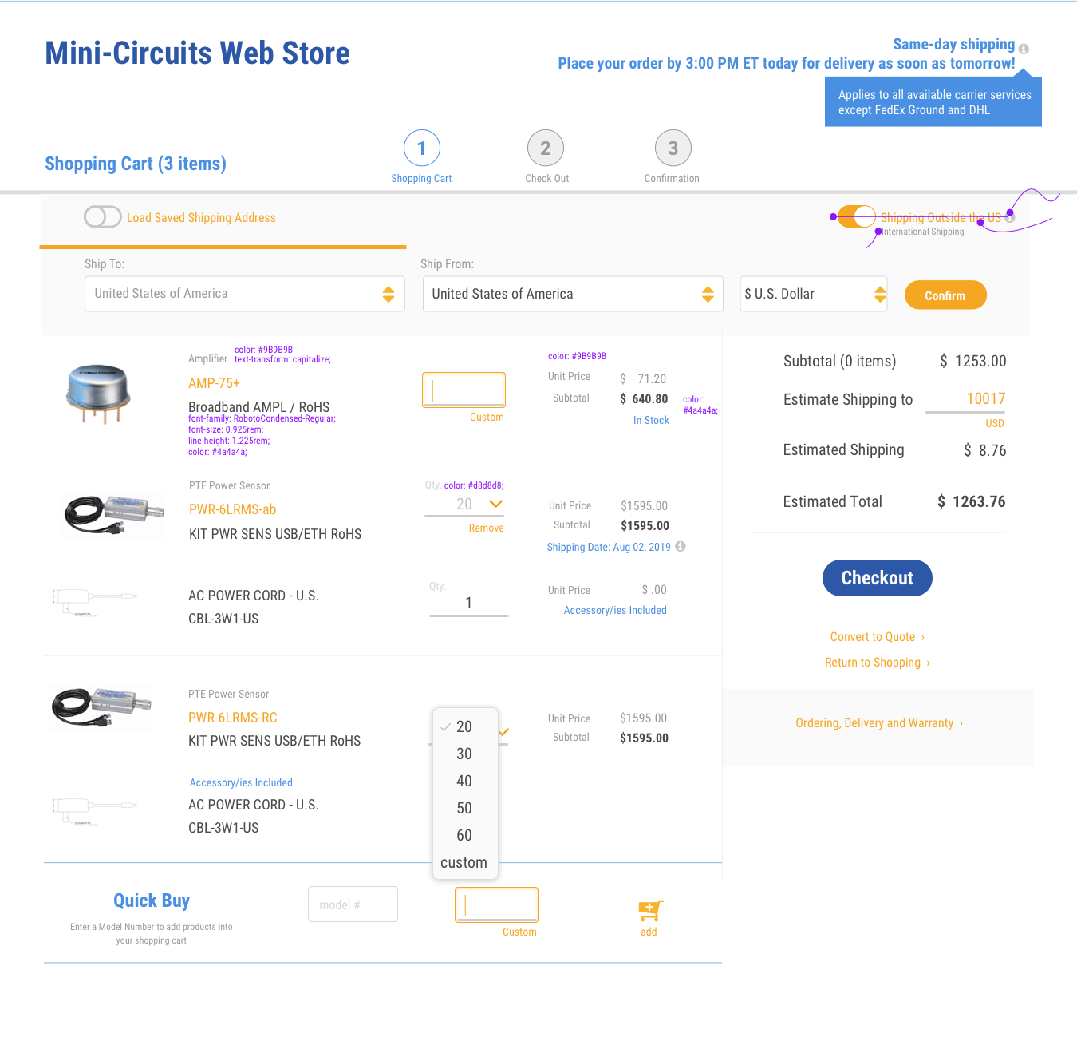Click the Return to Shopping link

point(877,663)
